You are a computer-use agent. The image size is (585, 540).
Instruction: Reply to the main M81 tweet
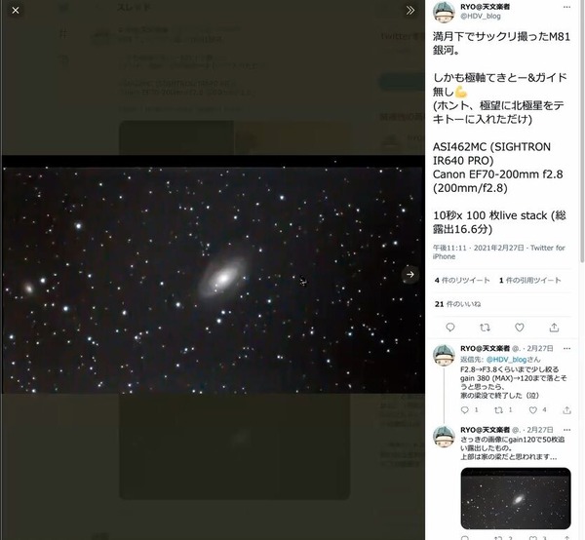(x=450, y=328)
